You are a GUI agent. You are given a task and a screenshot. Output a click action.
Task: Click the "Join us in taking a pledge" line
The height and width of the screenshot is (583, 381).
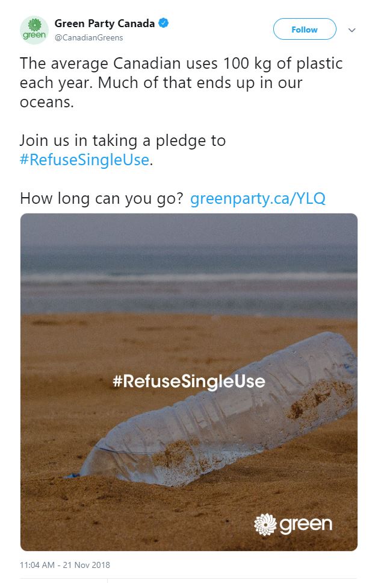pos(123,141)
